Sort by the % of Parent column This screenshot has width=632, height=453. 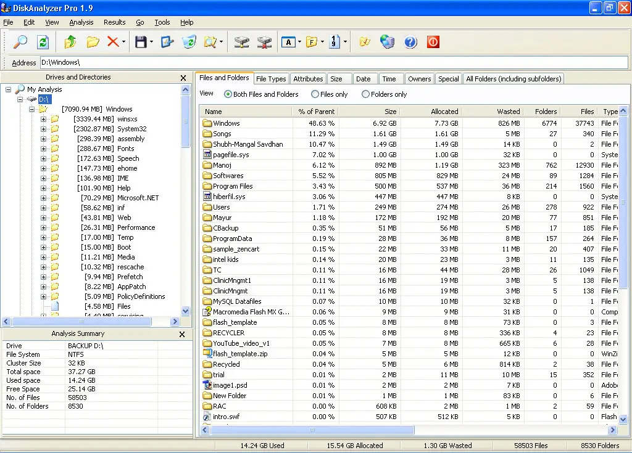pyautogui.click(x=315, y=112)
